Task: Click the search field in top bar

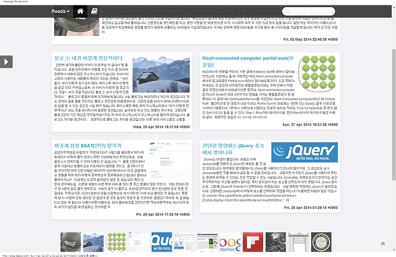Action: pyautogui.click(x=309, y=12)
